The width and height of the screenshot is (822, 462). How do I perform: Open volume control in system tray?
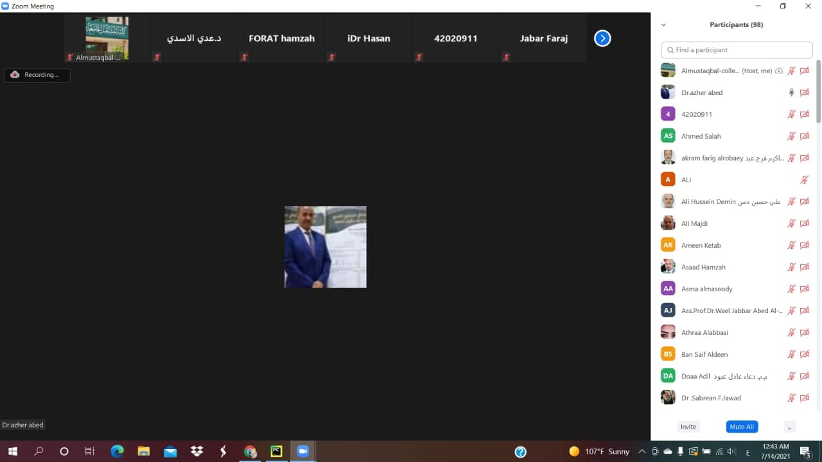(732, 452)
